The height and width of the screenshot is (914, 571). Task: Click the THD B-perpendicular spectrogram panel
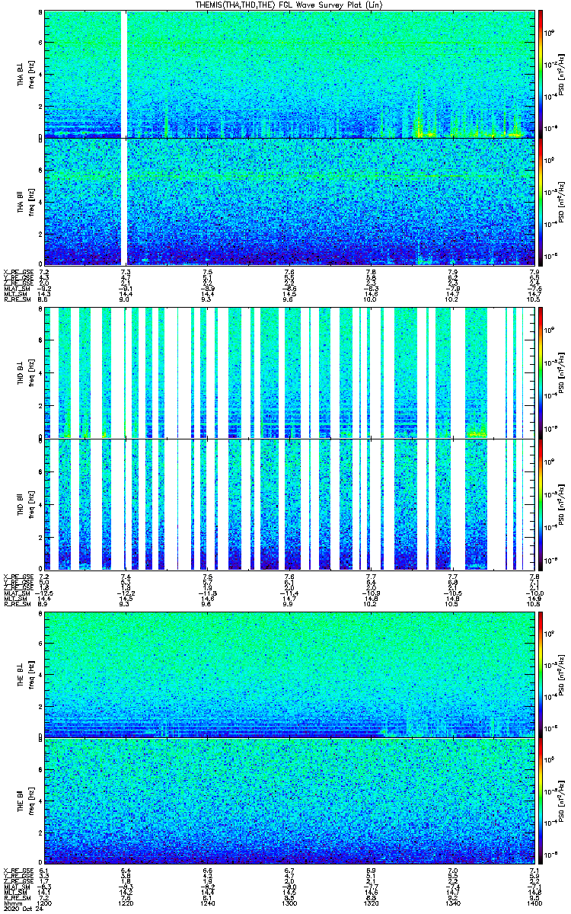pos(289,372)
